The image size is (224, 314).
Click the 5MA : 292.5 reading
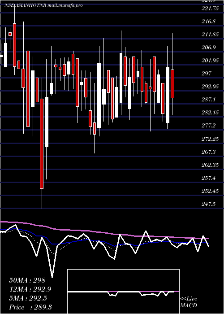(28, 298)
